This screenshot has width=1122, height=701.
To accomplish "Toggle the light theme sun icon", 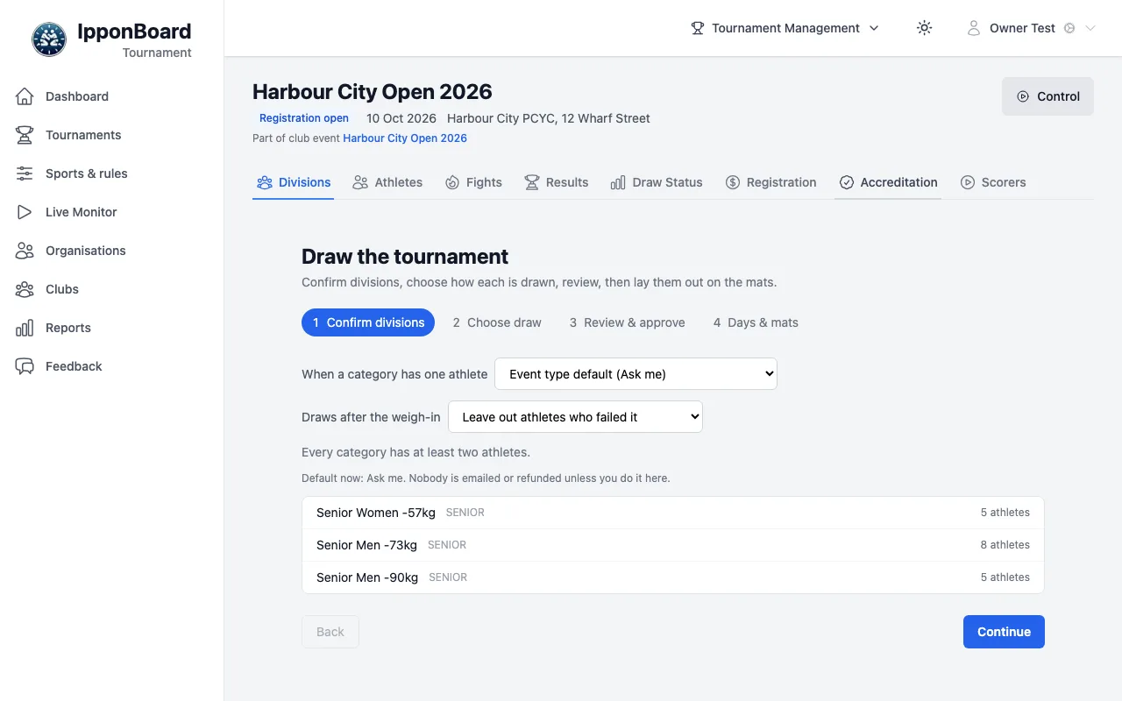I will click(x=924, y=28).
